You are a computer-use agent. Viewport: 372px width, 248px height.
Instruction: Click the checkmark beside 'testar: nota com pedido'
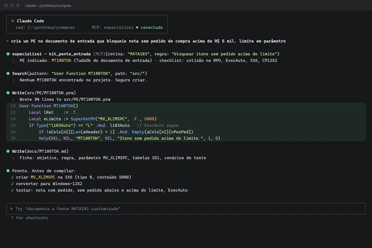[x=12, y=190]
